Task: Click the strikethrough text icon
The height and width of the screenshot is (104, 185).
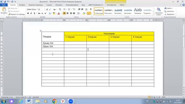Action: point(39,13)
